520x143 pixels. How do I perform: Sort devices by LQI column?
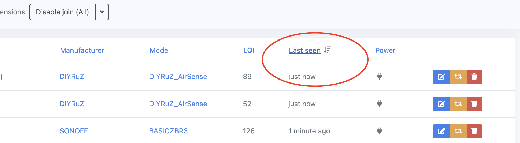pos(248,50)
